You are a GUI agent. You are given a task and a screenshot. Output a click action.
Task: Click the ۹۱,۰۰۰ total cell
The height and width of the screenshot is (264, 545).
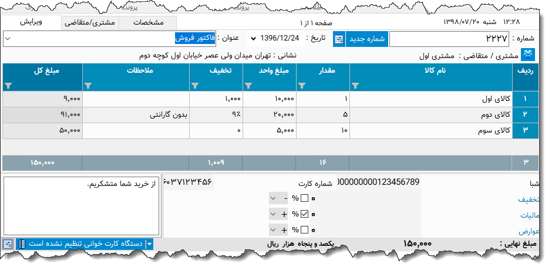[42, 115]
